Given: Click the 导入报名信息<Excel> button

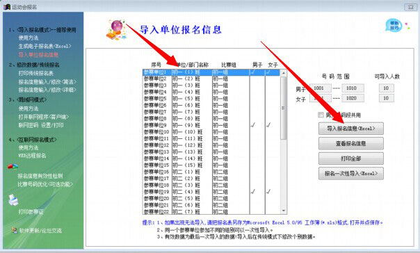Looking at the screenshot, I should click(351, 129).
